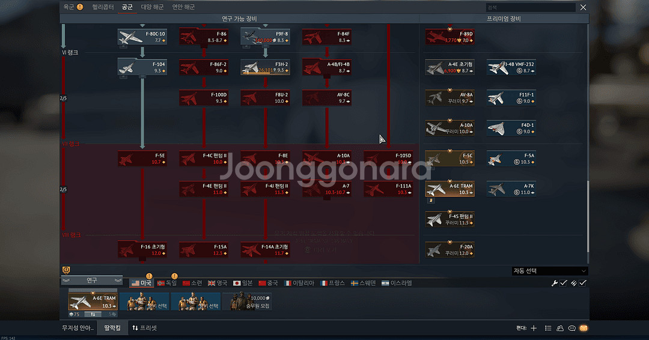Viewport: 649px width, 340px height.
Task: Collapse panel with left 연구 chevron
Action: click(66, 281)
